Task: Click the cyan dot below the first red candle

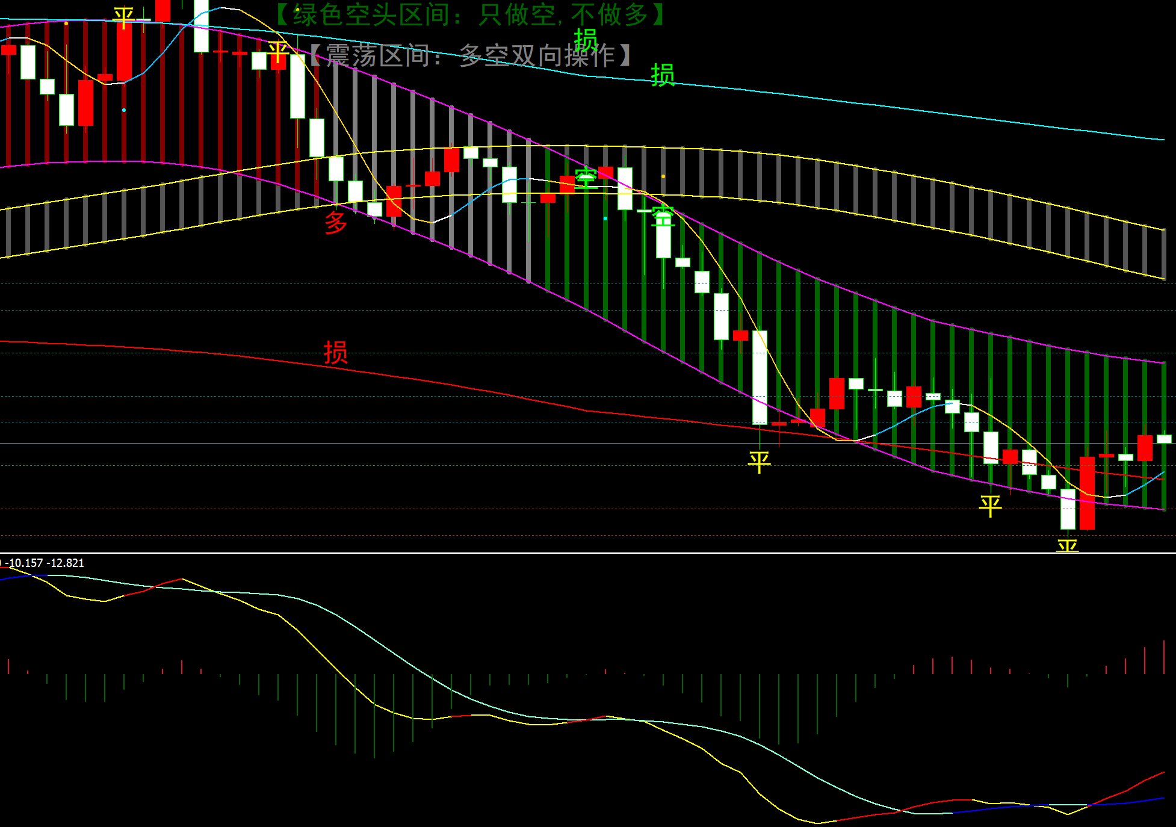Action: pyautogui.click(x=124, y=110)
